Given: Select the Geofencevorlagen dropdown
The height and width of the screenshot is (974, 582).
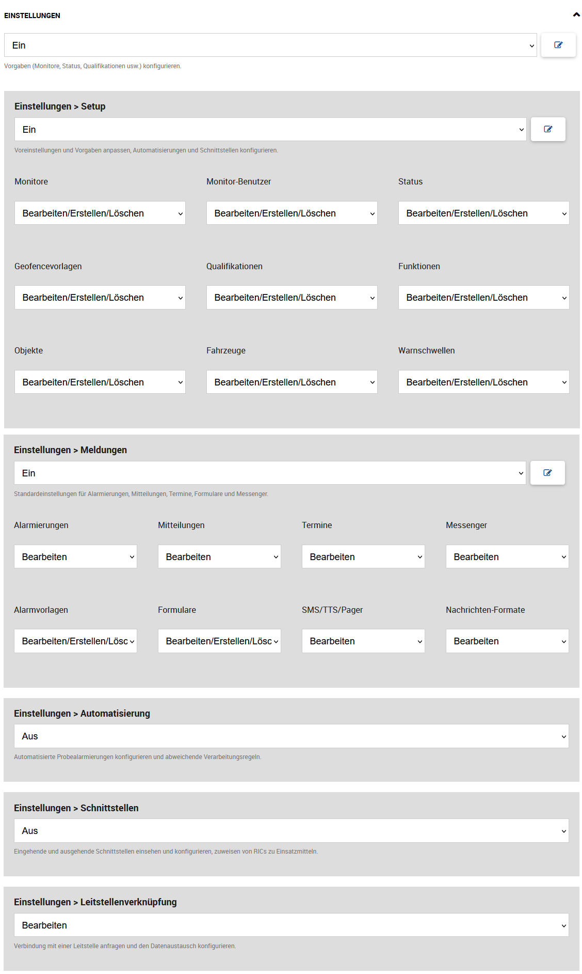Looking at the screenshot, I should click(x=100, y=298).
